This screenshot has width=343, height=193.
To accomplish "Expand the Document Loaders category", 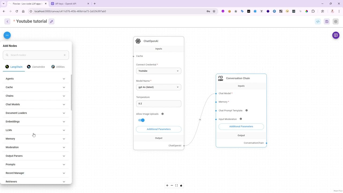I will click(36, 113).
